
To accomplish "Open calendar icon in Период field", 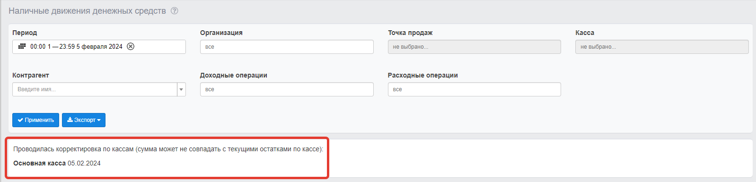I will click(22, 46).
